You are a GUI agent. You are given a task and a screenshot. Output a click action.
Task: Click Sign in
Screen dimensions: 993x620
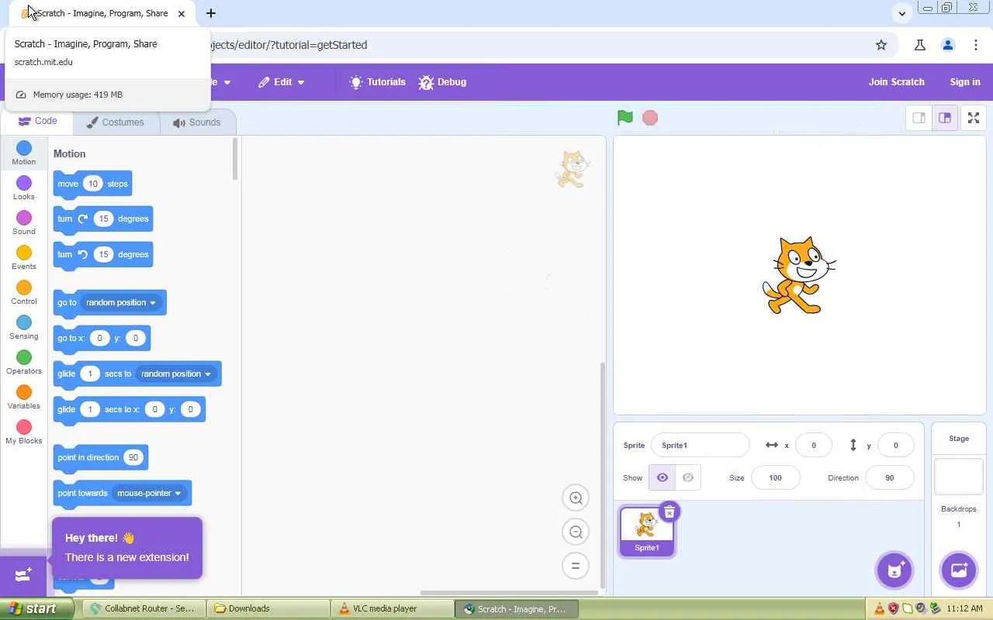tap(965, 82)
